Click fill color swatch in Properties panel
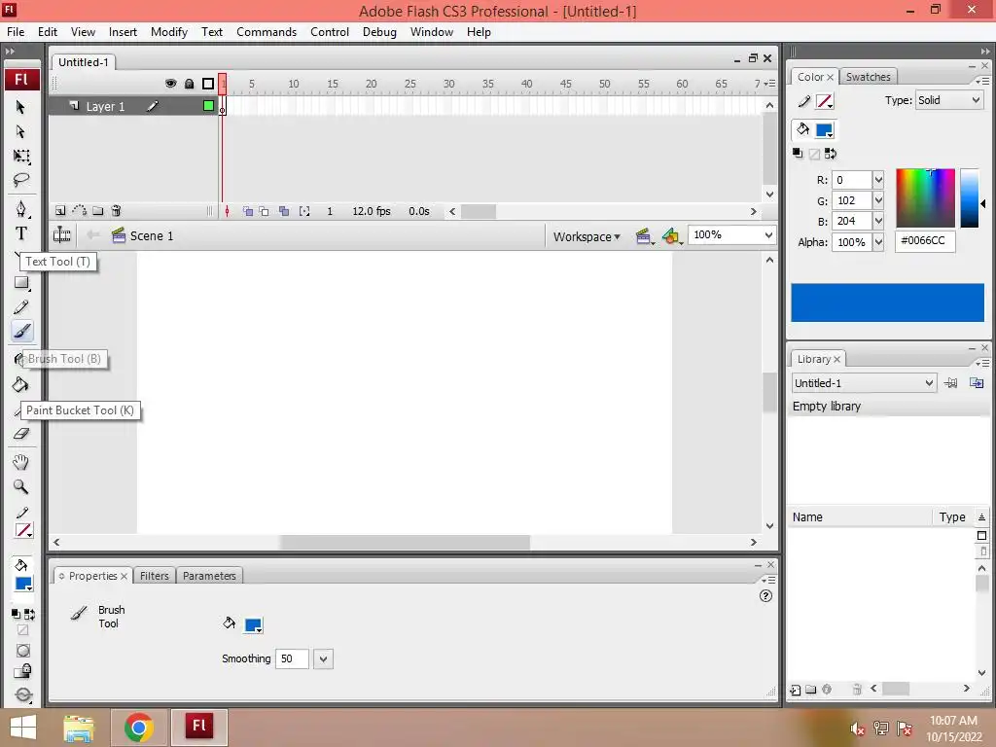The height and width of the screenshot is (747, 996). point(253,625)
